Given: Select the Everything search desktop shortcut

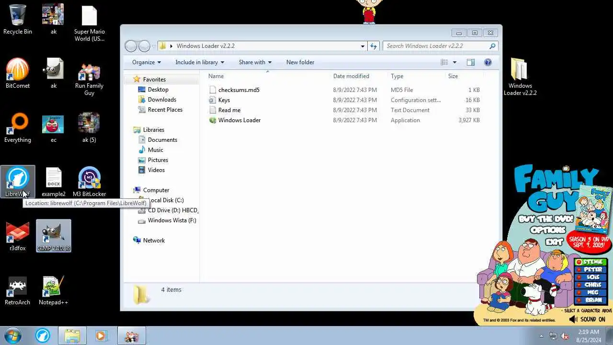Looking at the screenshot, I should point(18,128).
